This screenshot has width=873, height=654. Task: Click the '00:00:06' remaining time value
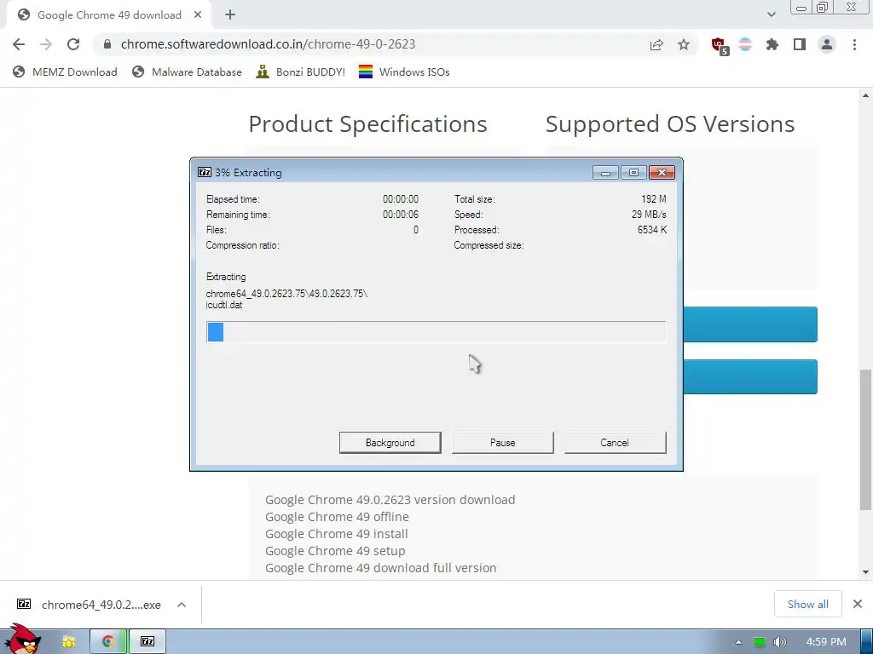[x=401, y=214]
